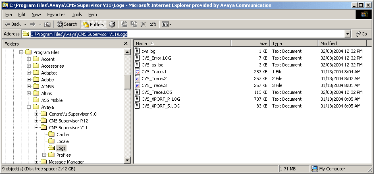Expand the Profiles folder node
Image resolution: width=374 pixels, height=174 pixels.
[44, 155]
